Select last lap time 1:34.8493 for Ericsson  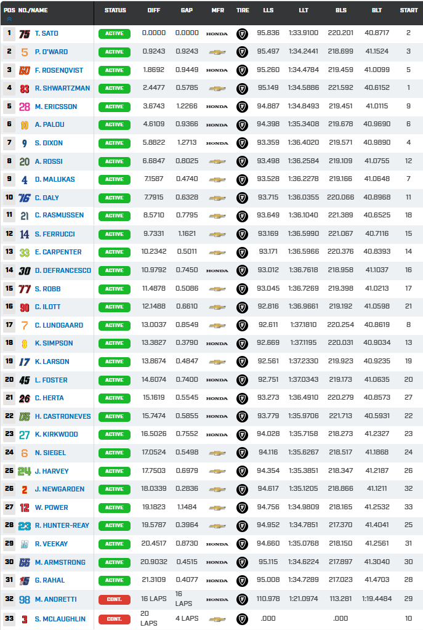[304, 106]
